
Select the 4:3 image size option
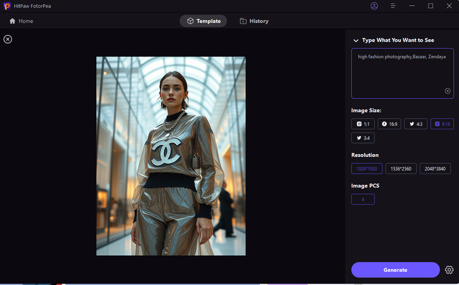[415, 124]
